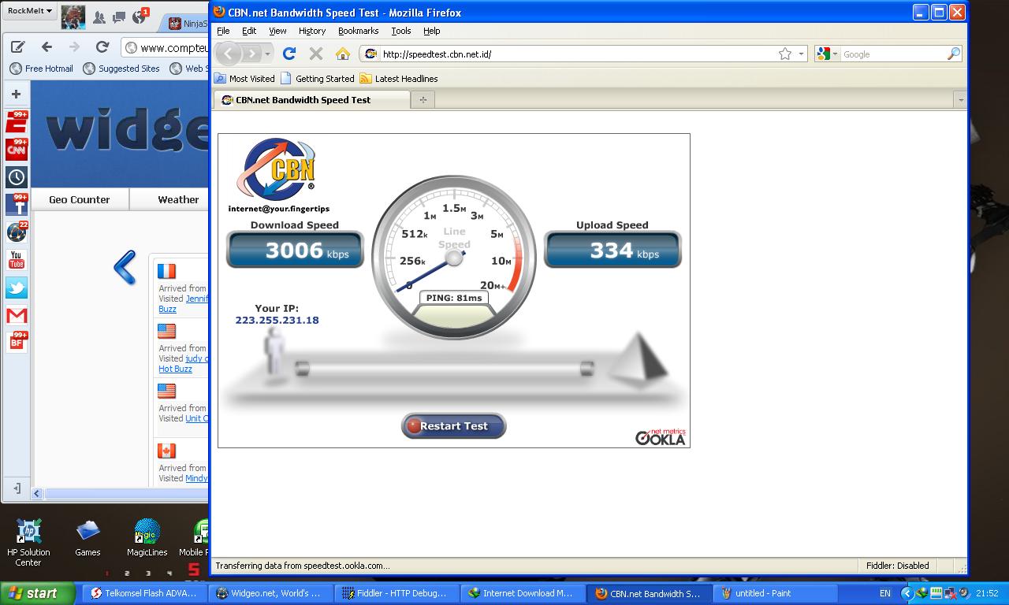Switch to the Weather tab in the widget
Screen dimensions: 1009x605
click(177, 199)
